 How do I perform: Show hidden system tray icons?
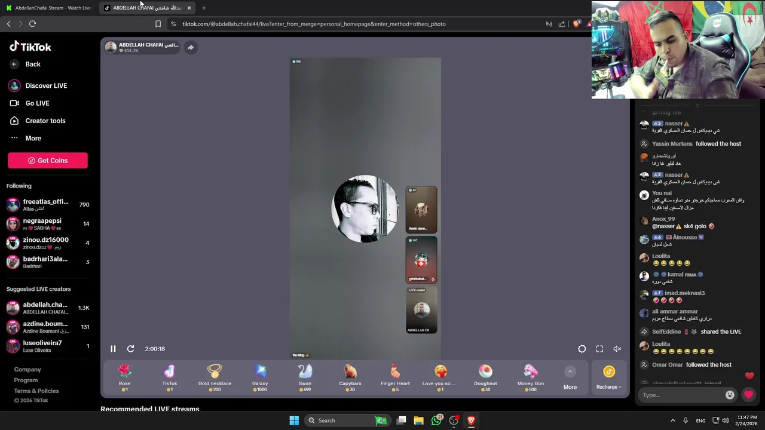[x=672, y=420]
